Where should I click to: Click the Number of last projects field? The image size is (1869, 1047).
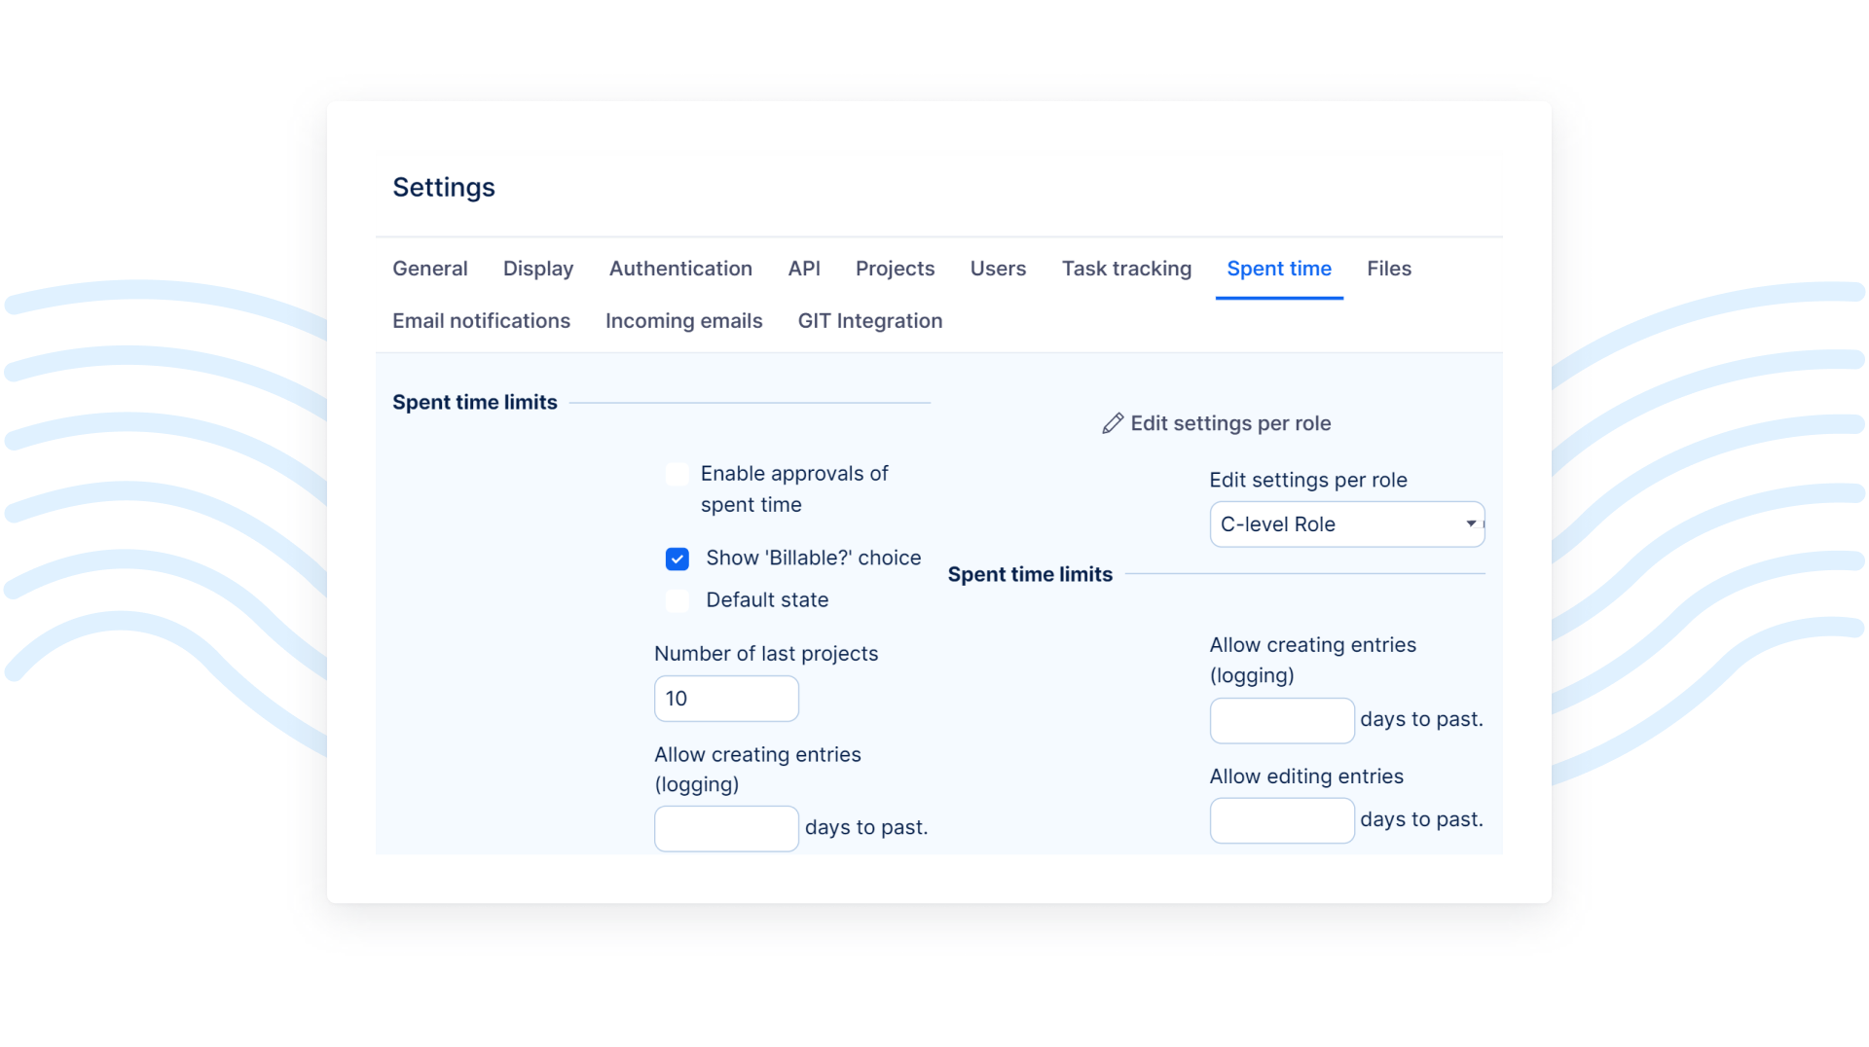click(726, 699)
